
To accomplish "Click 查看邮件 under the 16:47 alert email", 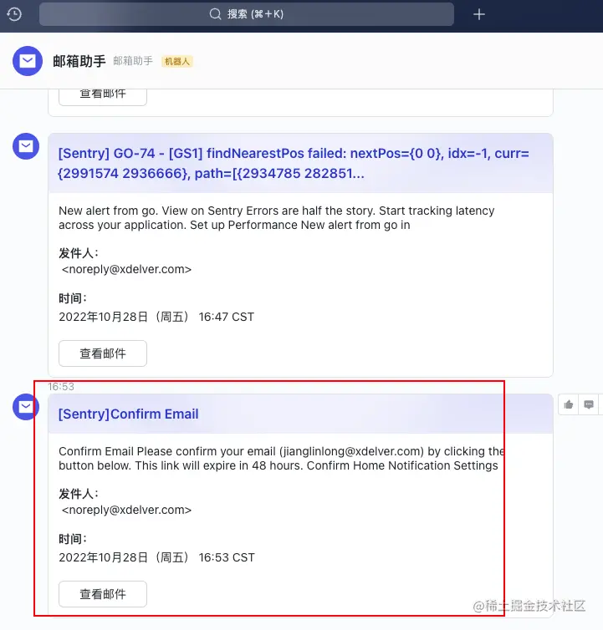I will click(x=103, y=353).
